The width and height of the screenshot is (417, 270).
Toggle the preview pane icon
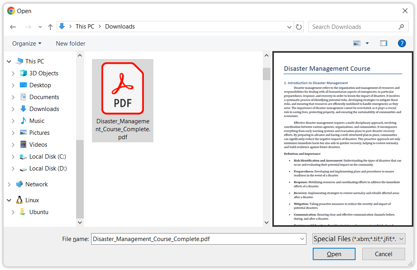[x=383, y=43]
